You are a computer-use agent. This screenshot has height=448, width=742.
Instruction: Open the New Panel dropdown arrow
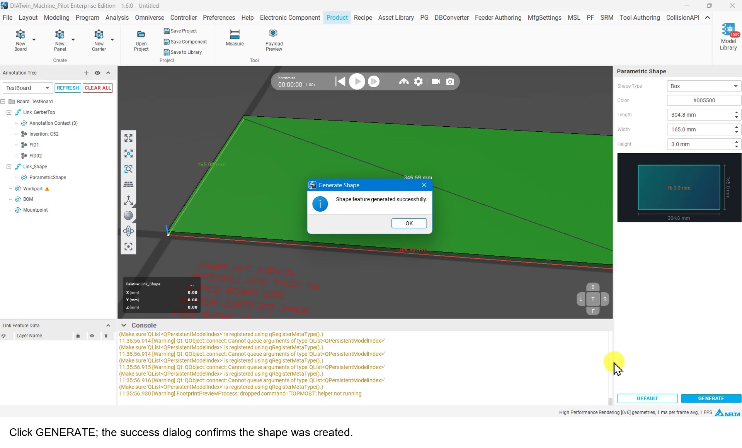point(73,40)
